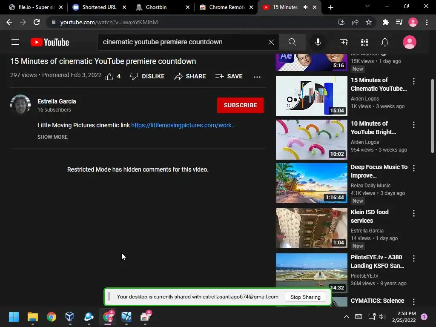
Task: Show hidden tray icons chevron
Action: point(347,317)
